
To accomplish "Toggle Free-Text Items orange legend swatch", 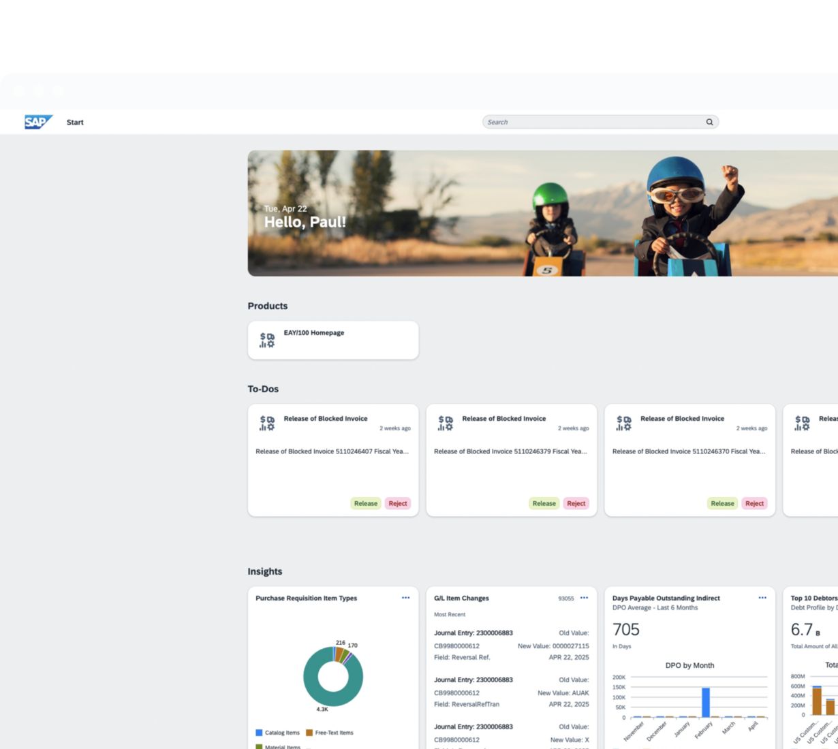I will pos(309,733).
